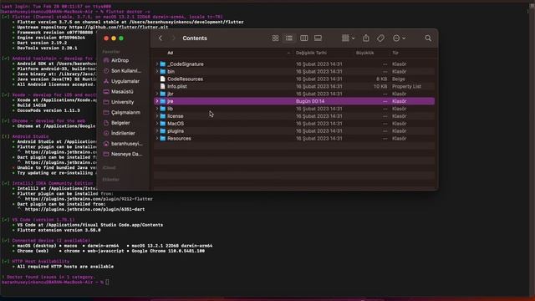Click the Share toolbar icon

pyautogui.click(x=366, y=38)
